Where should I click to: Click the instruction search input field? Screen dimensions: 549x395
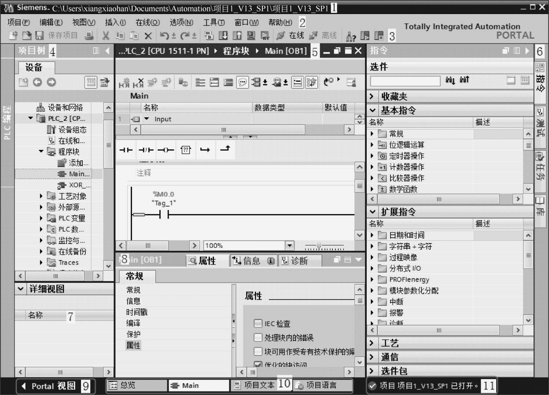tap(405, 81)
